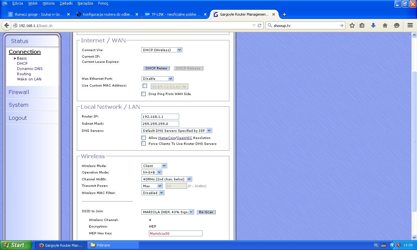Open the Firefox hamburger menu
417x250 pixels.
(410, 25)
